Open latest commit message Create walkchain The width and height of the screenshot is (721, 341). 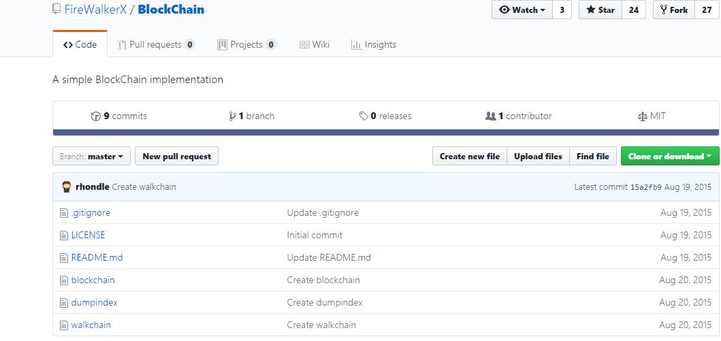[x=144, y=187]
